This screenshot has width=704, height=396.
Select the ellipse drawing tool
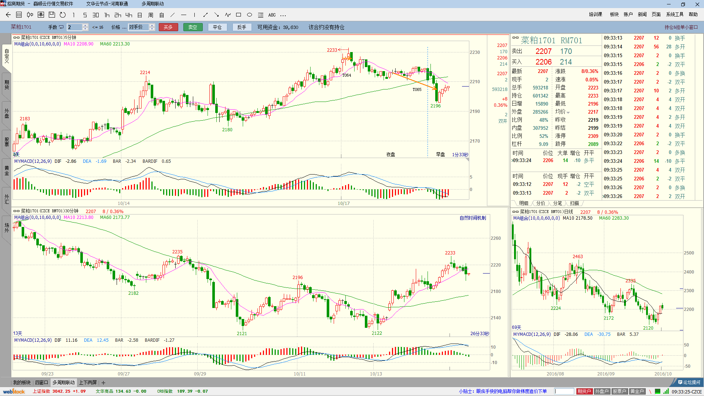point(249,15)
